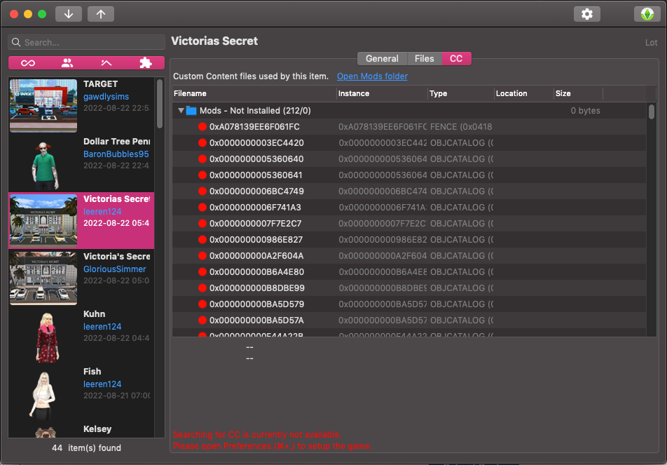
Task: Select row 0x000000000BA5D579
Action: click(x=408, y=304)
